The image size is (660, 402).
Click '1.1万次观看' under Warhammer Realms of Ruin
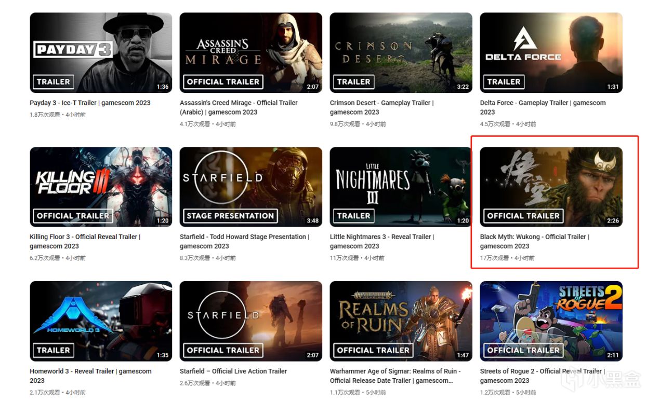[346, 393]
